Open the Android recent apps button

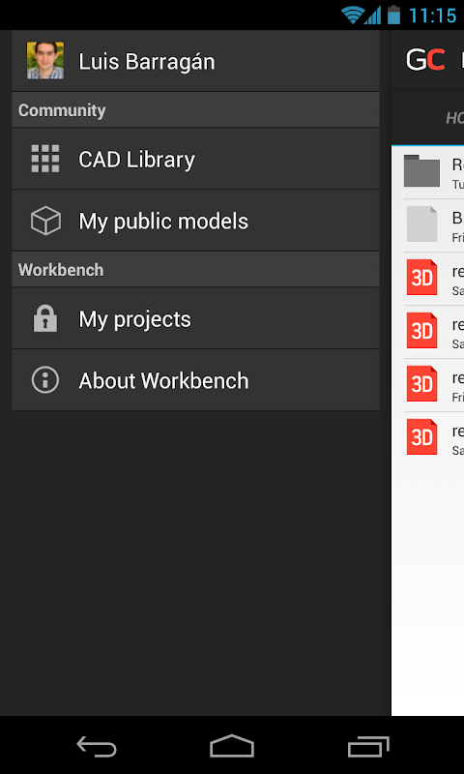tap(368, 746)
